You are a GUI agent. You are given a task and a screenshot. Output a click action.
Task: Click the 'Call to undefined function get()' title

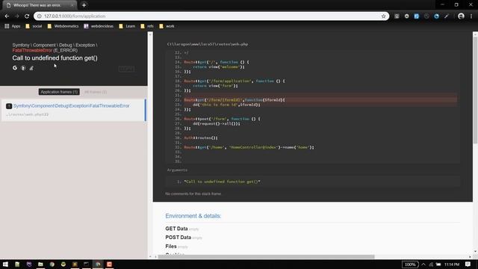[x=55, y=58]
